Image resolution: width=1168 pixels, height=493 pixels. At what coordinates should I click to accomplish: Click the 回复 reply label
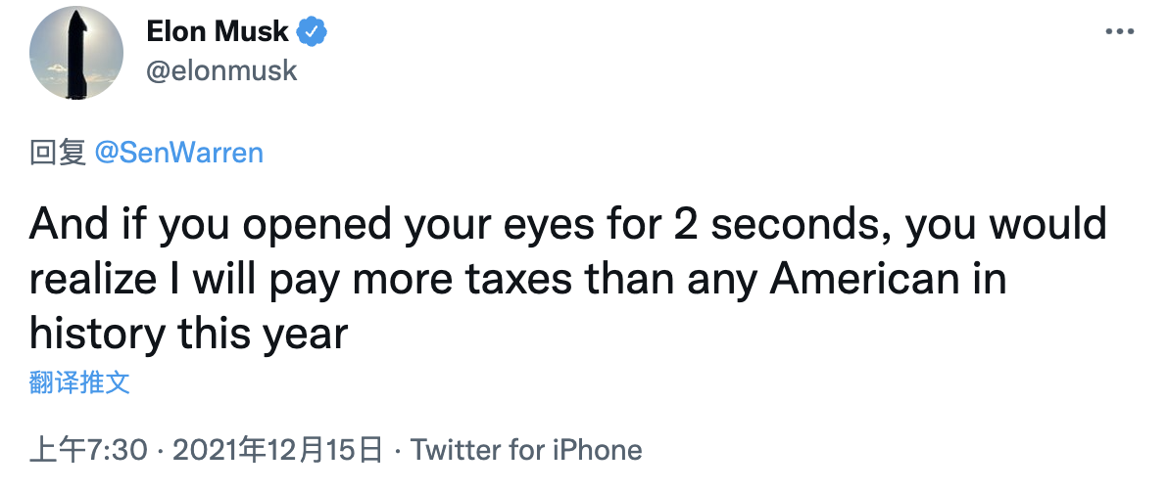[x=58, y=153]
